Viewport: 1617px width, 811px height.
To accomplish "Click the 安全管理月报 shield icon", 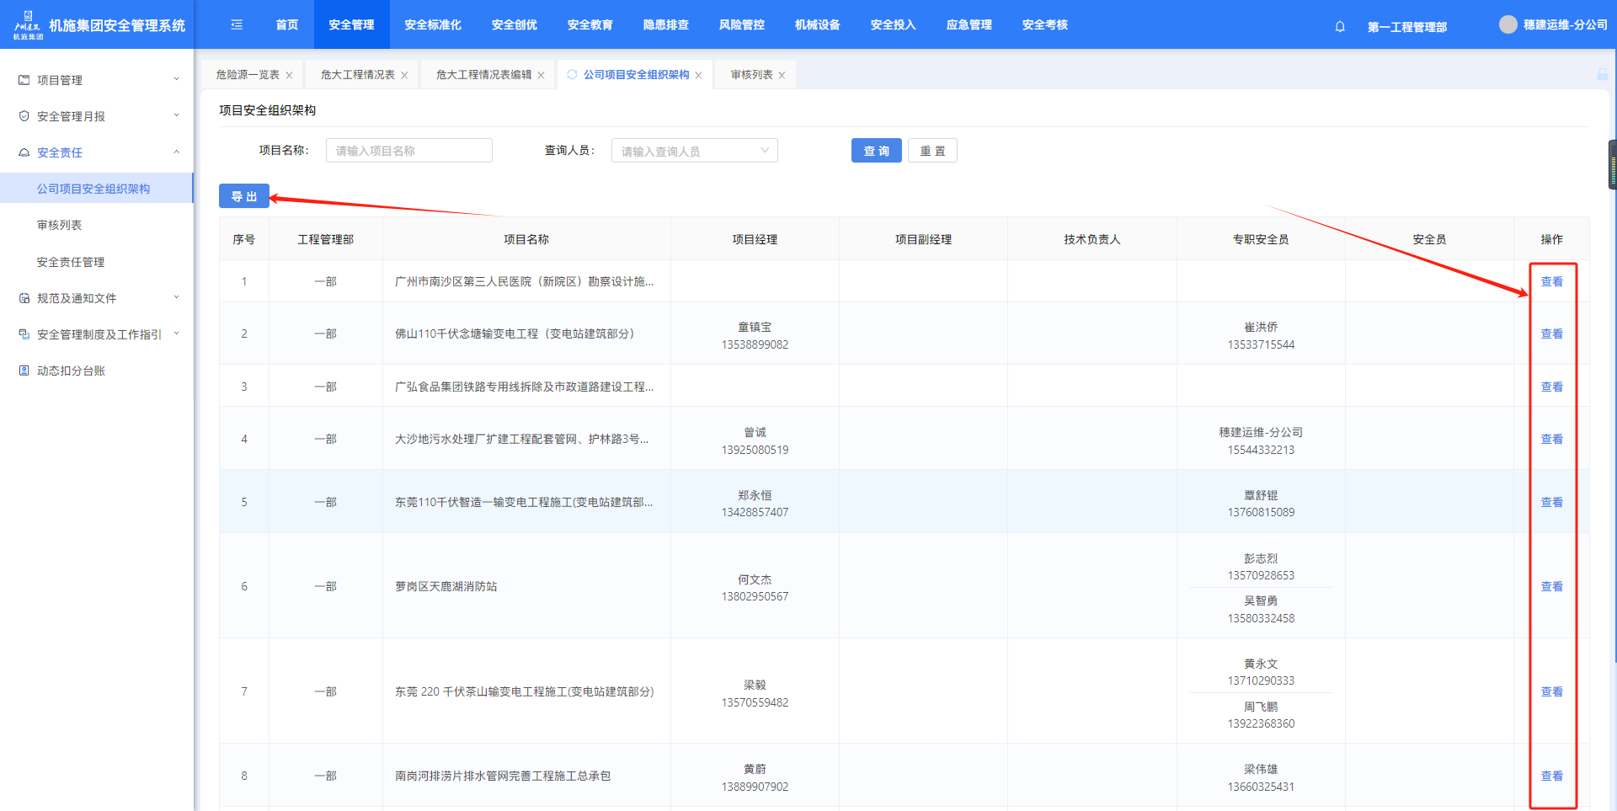I will click(24, 116).
